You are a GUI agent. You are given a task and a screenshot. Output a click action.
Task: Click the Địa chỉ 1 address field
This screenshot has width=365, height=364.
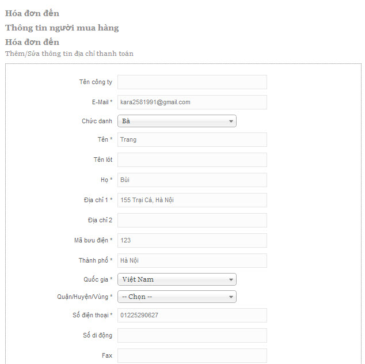(x=192, y=200)
